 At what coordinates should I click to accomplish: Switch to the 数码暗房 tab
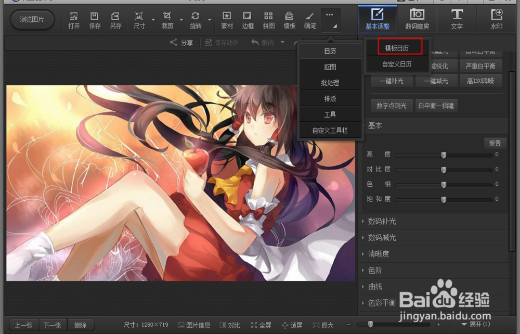point(417,19)
